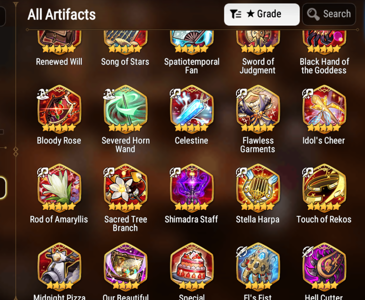Pick the Rod of Amaryllis artifact

coord(59,188)
